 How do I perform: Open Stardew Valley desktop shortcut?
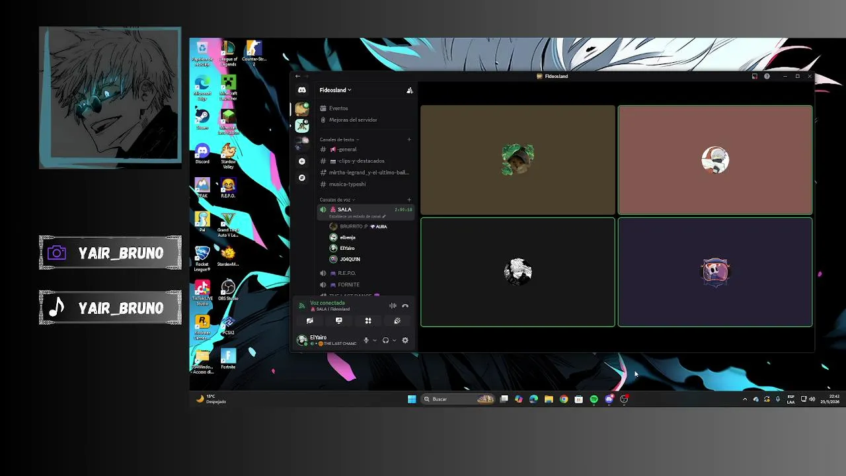(228, 156)
